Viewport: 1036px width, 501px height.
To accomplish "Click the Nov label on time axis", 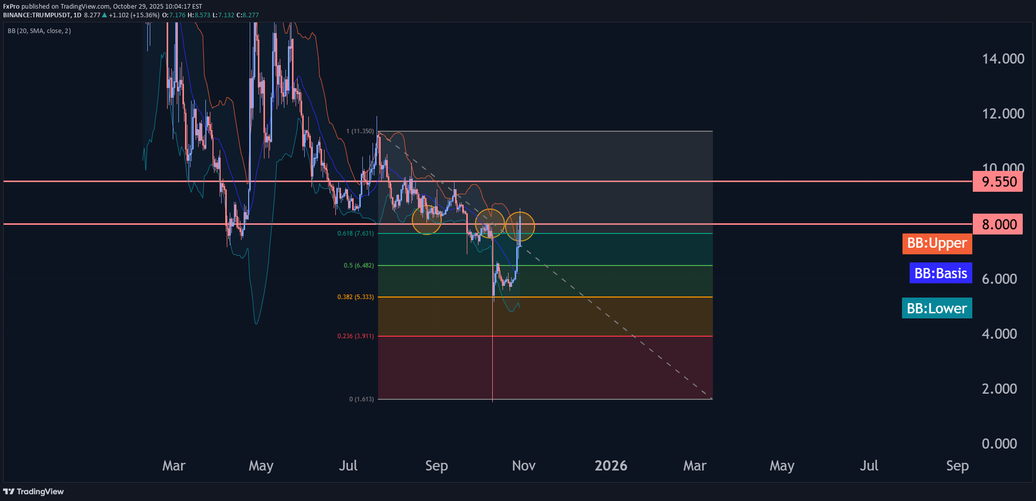I will 523,466.
